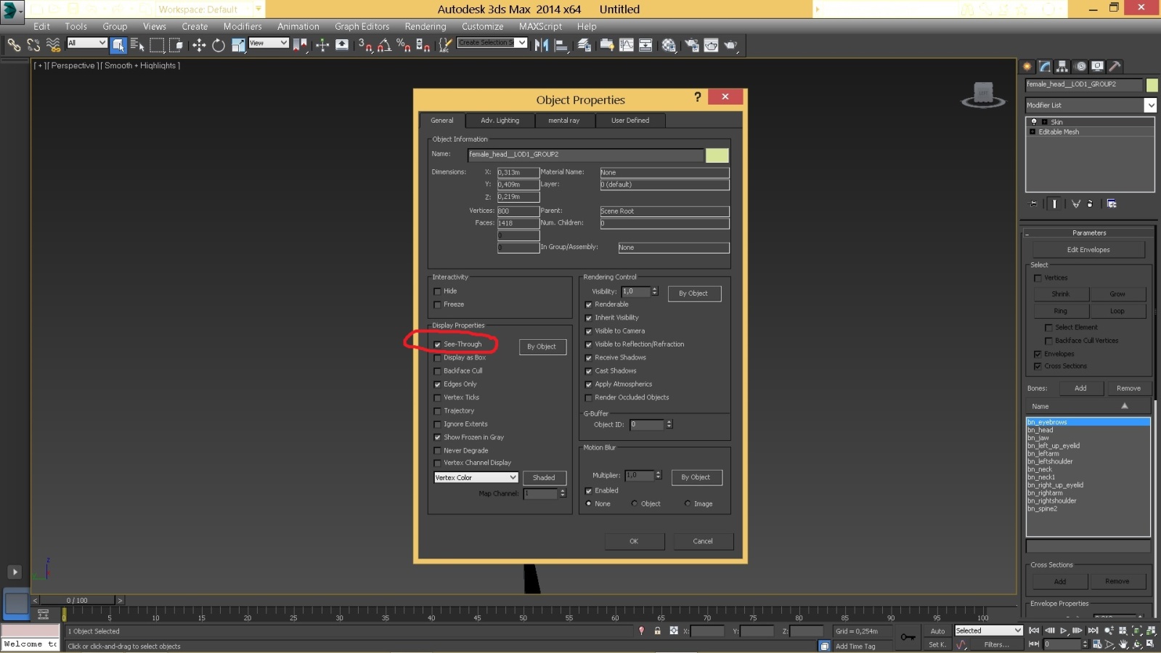Viewport: 1161px width, 653px height.
Task: Check the Freeze checkbox
Action: pos(437,305)
